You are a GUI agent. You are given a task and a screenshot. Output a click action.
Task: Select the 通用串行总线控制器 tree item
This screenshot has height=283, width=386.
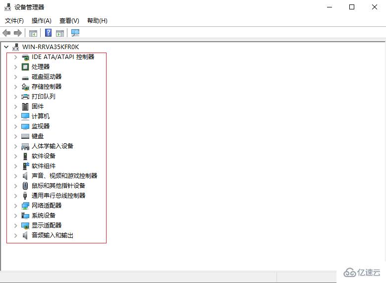58,196
